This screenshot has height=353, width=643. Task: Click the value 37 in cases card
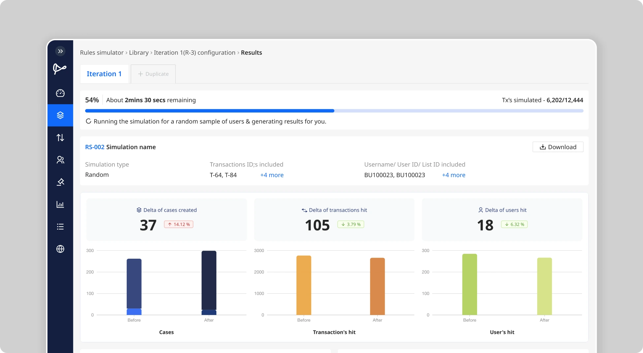point(148,225)
